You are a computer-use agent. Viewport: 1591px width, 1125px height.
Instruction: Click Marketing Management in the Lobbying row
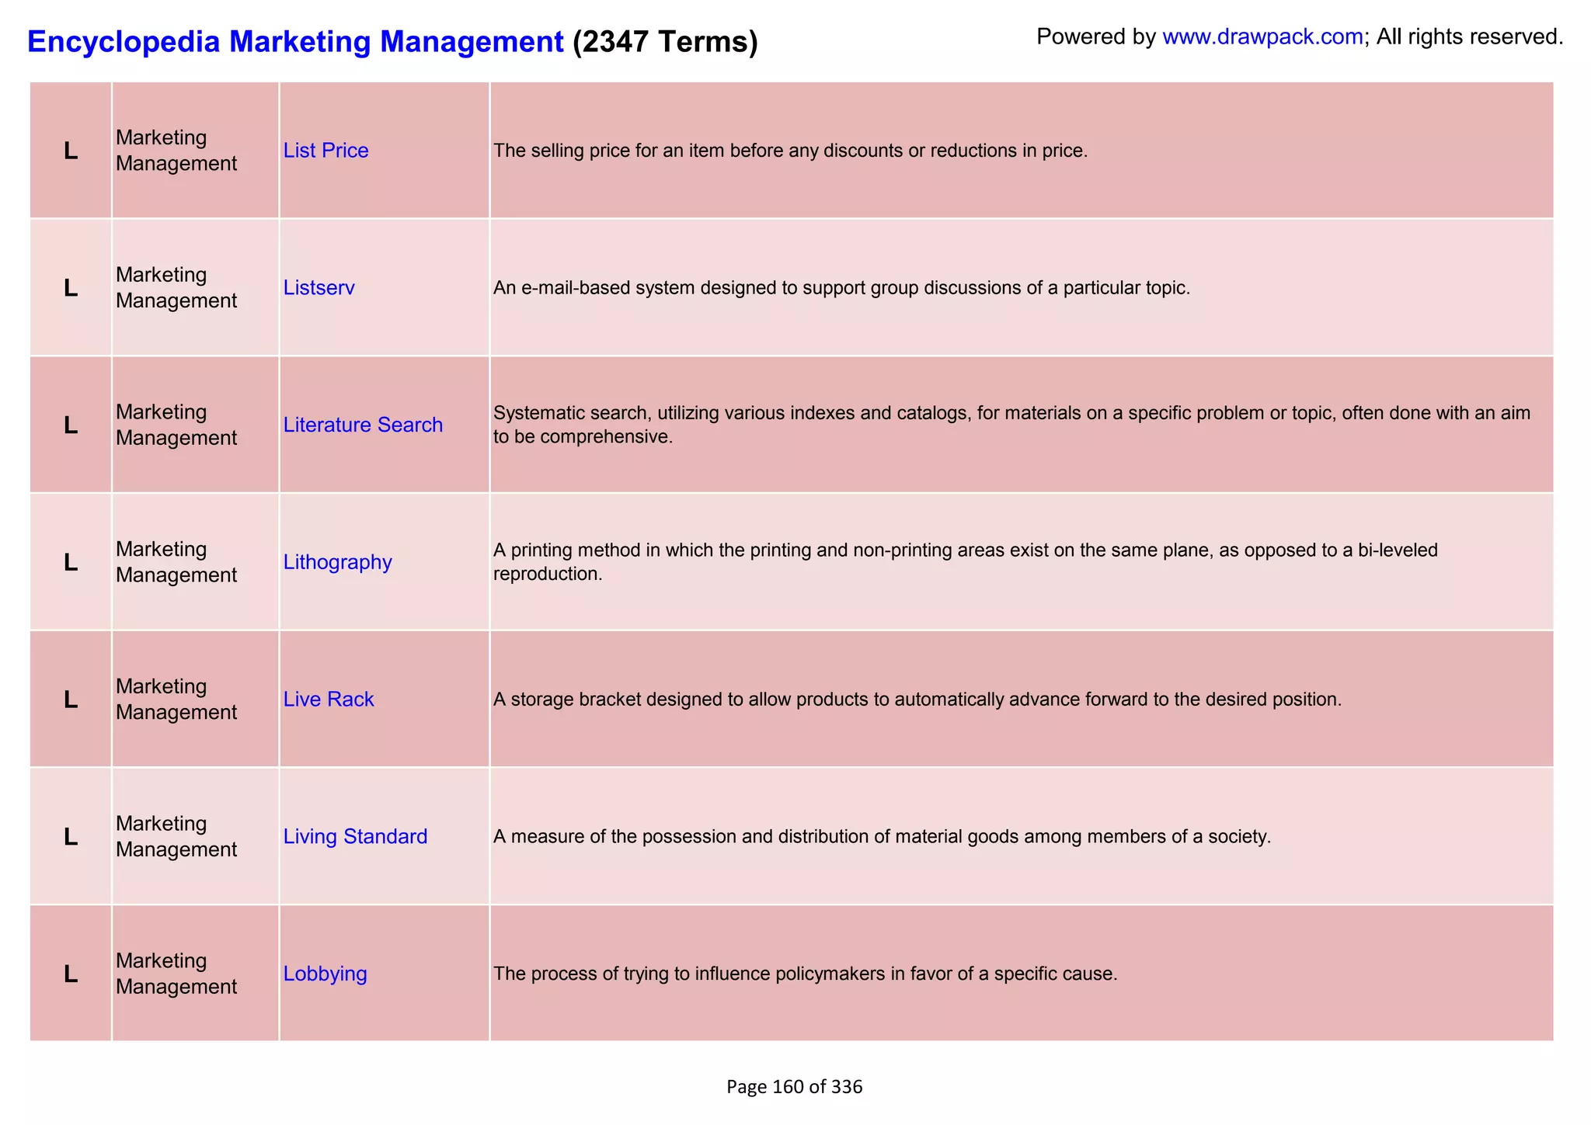point(176,974)
